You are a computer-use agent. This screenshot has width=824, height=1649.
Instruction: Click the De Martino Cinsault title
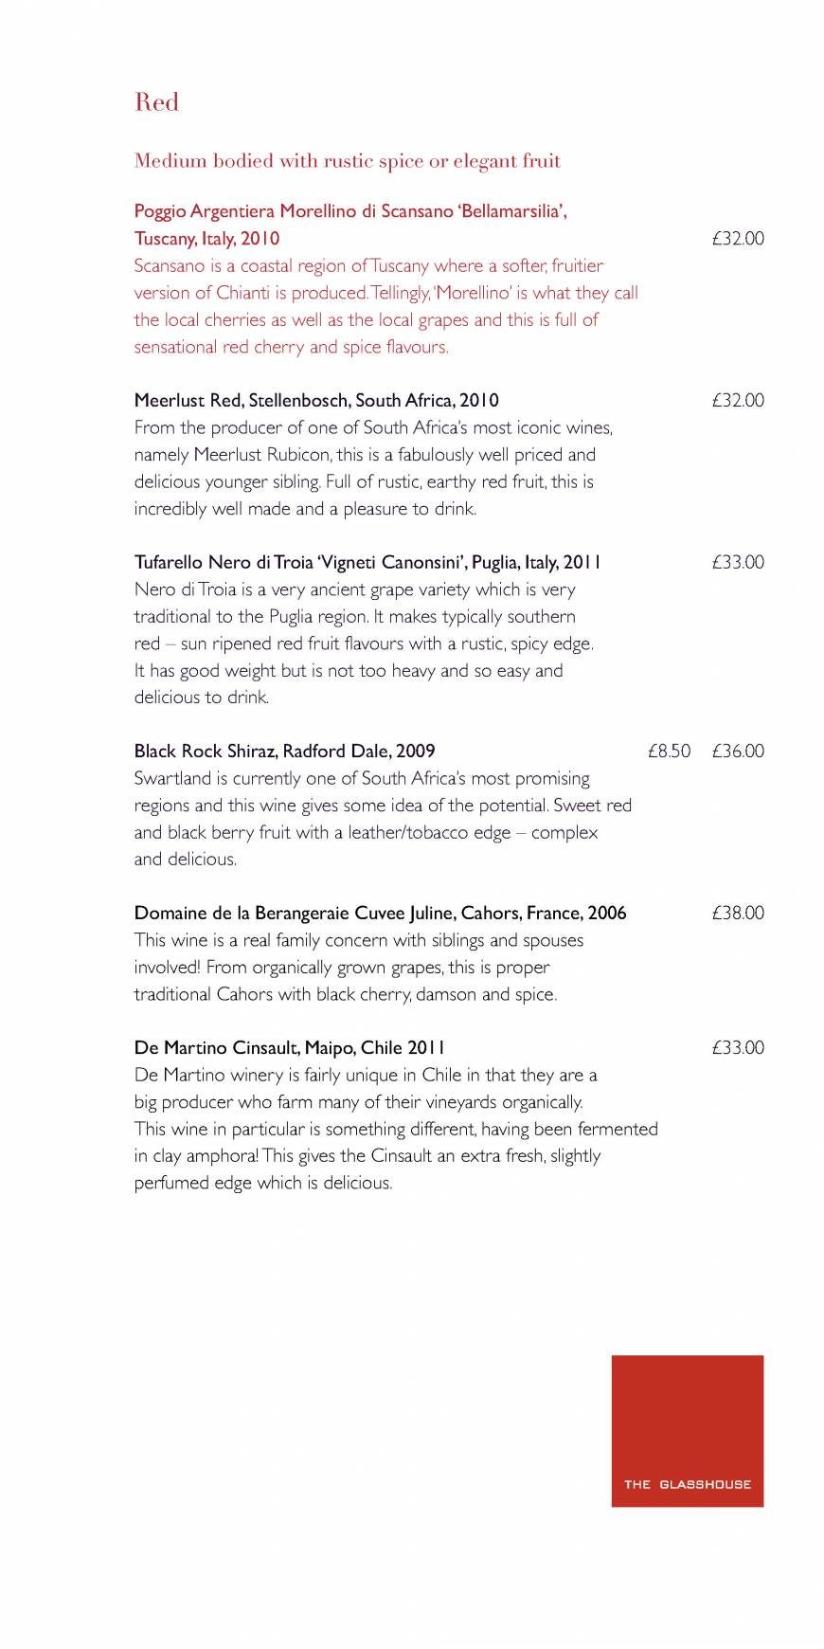pyautogui.click(x=289, y=1047)
